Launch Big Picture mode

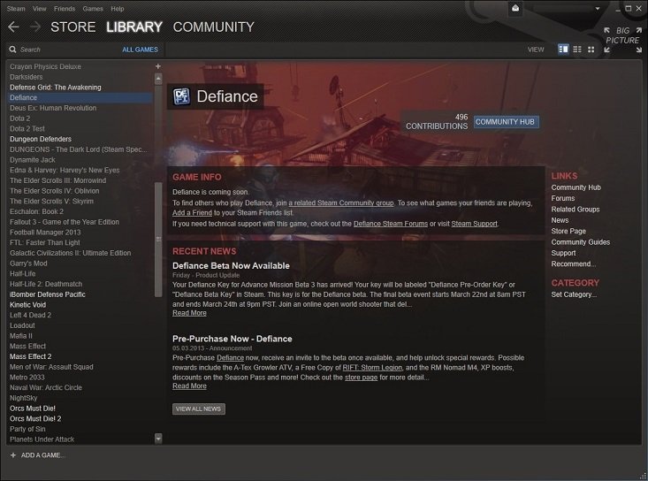[x=622, y=40]
